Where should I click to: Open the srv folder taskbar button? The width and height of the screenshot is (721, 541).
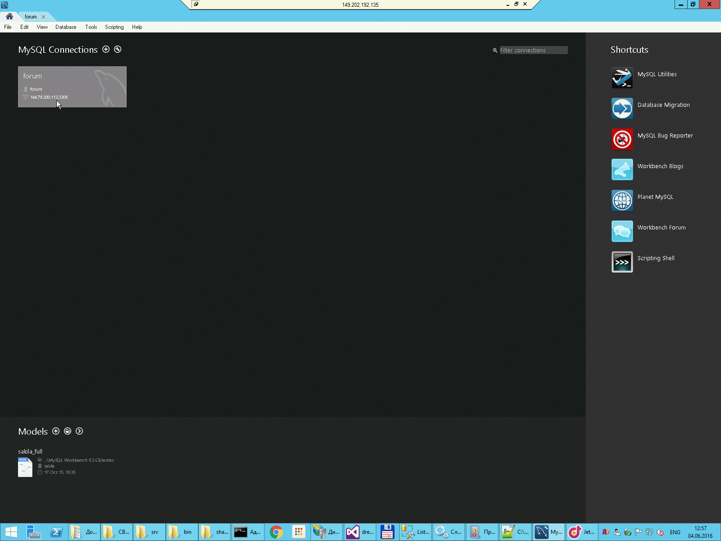[x=149, y=532]
